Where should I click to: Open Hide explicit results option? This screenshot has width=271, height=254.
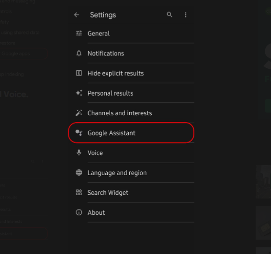(x=131, y=73)
